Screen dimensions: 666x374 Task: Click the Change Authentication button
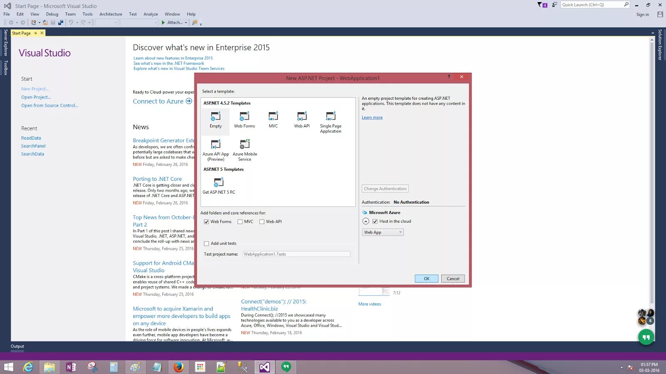click(x=385, y=189)
